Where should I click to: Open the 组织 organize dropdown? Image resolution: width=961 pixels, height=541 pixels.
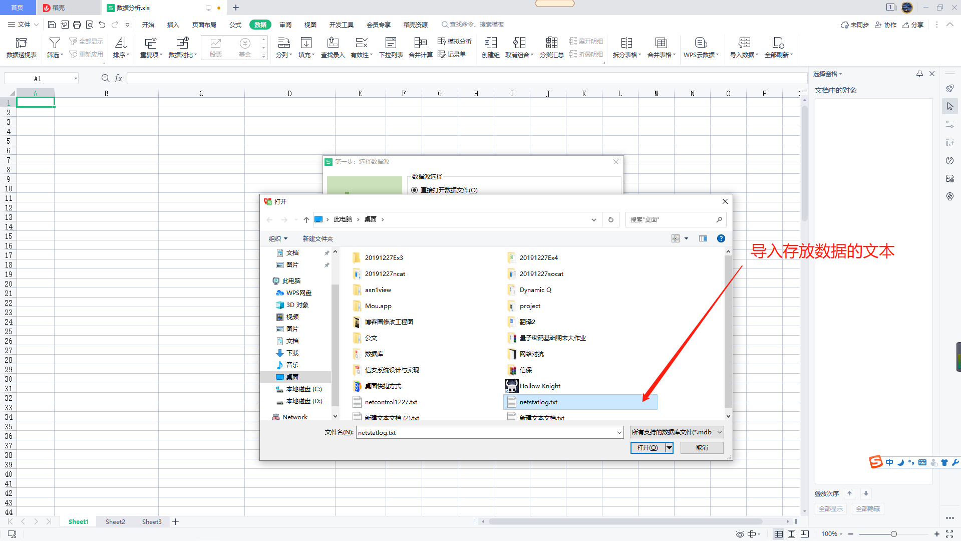278,238
